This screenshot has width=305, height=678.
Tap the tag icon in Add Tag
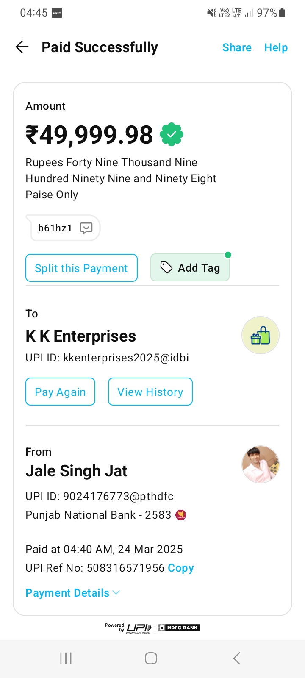click(x=166, y=267)
